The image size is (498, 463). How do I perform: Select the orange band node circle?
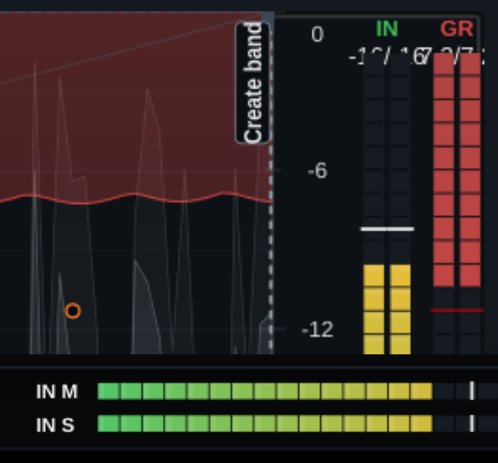pos(73,311)
